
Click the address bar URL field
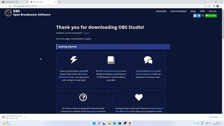coord(108,6)
